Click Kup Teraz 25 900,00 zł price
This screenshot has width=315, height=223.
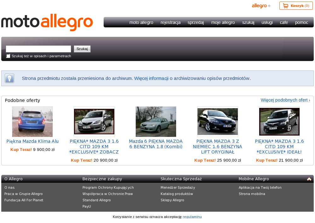coord(218,160)
